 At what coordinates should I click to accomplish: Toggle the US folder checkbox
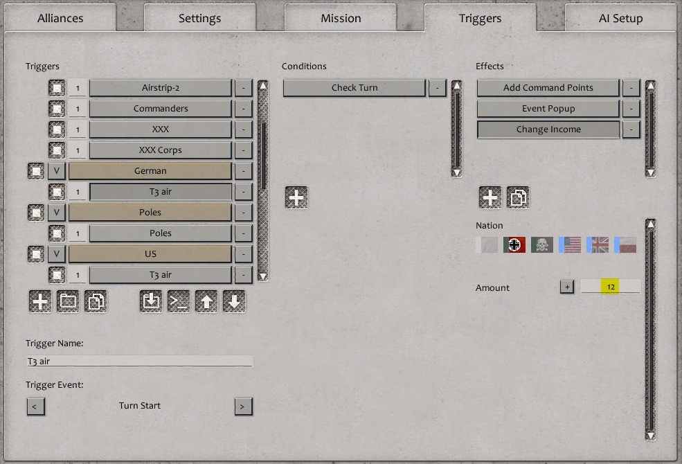click(x=36, y=254)
